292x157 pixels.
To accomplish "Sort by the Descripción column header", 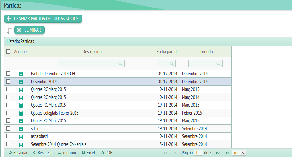I will [92, 52].
